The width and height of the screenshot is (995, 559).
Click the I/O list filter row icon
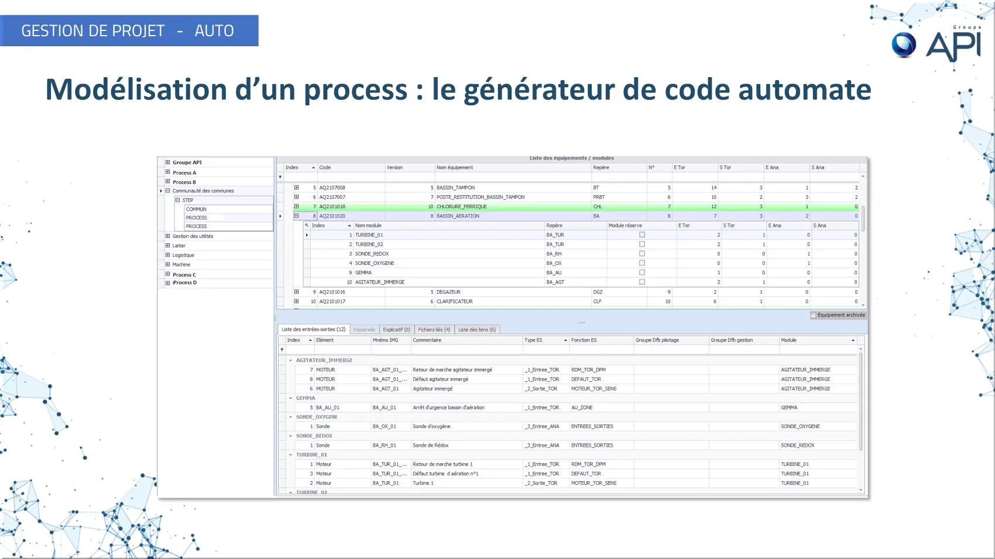(x=282, y=350)
